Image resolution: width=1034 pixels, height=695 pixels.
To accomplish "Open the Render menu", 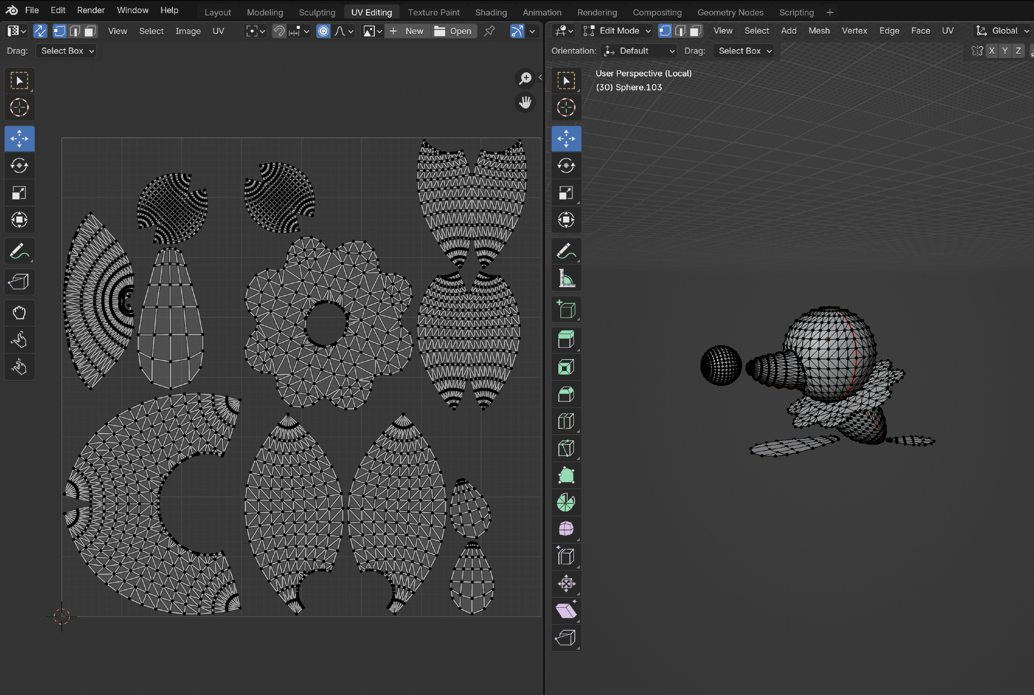I will (x=90, y=10).
